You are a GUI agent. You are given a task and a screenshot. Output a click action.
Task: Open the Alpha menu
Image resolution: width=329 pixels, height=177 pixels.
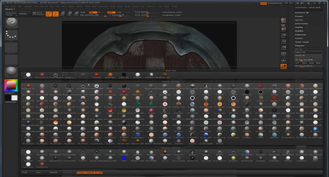[x=7, y=7]
